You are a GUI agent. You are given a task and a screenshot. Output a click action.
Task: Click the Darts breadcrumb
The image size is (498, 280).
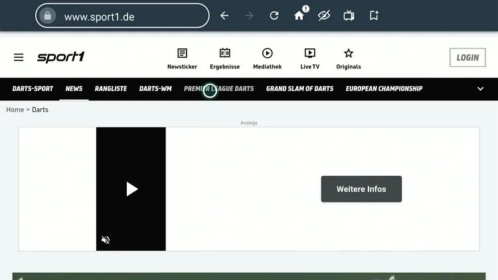point(40,109)
